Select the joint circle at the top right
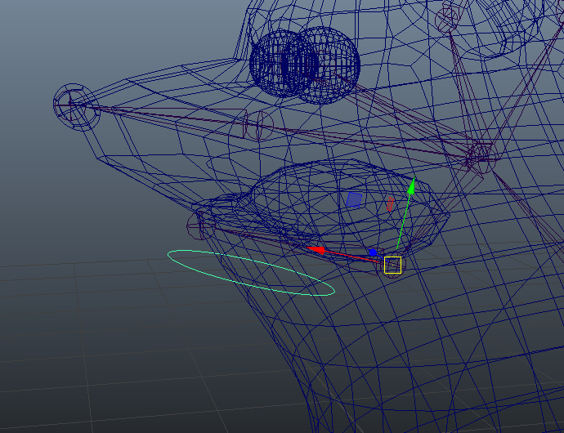This screenshot has width=564, height=433. tap(449, 18)
